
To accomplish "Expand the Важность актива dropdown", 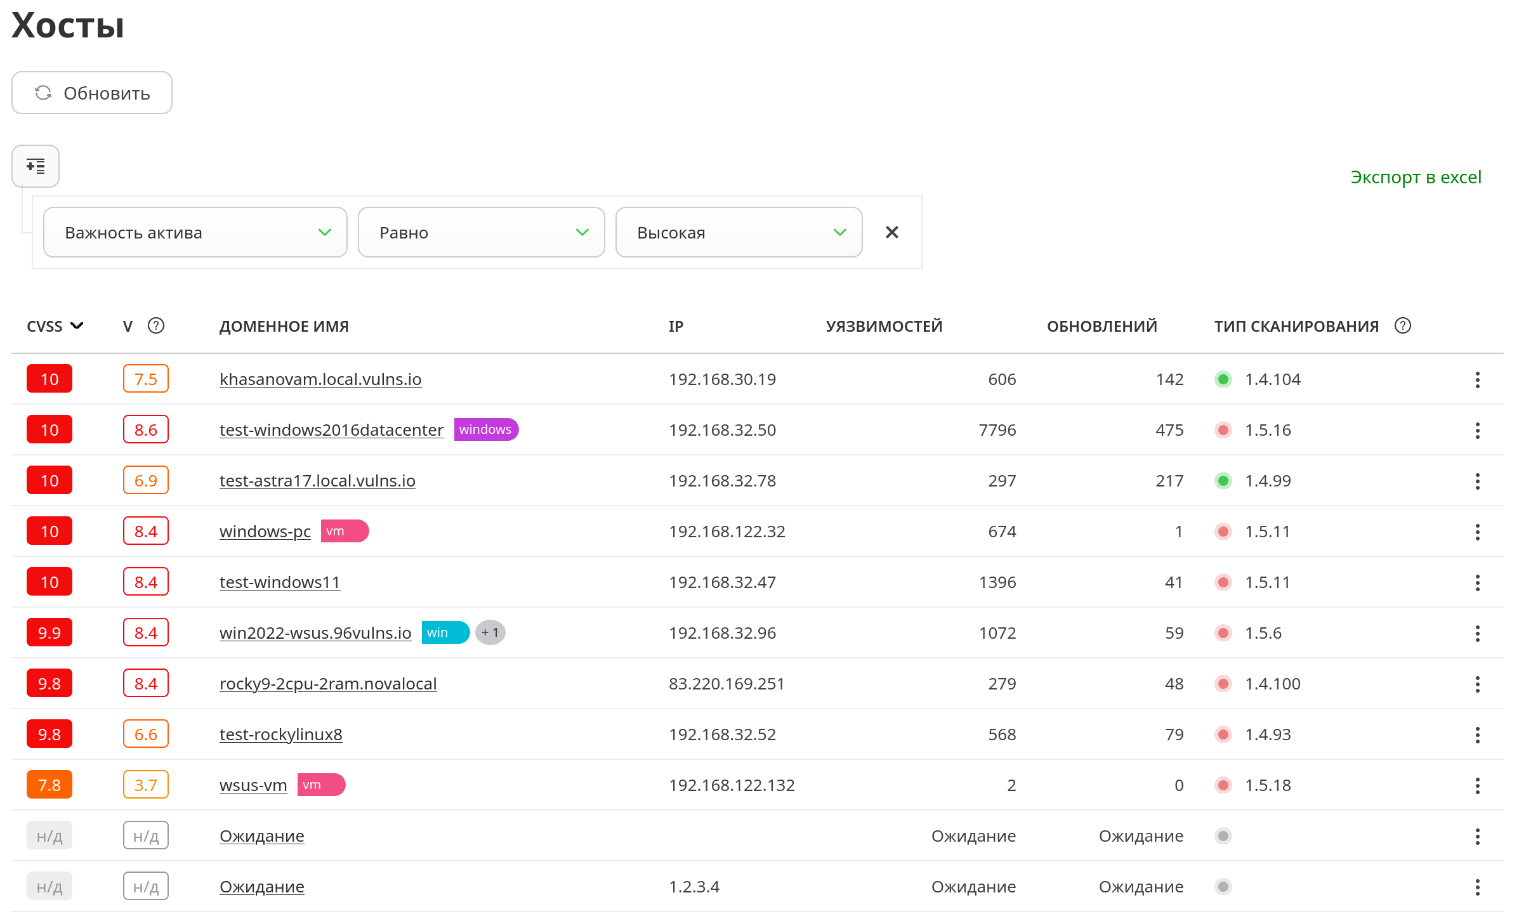I will point(195,233).
